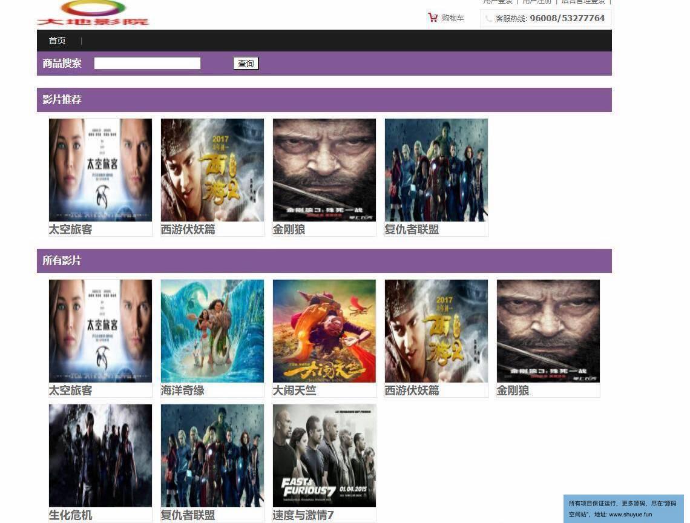Screen dimensions: 690x523
Task: Go to 首页 in navigation bar
Action: tap(57, 41)
